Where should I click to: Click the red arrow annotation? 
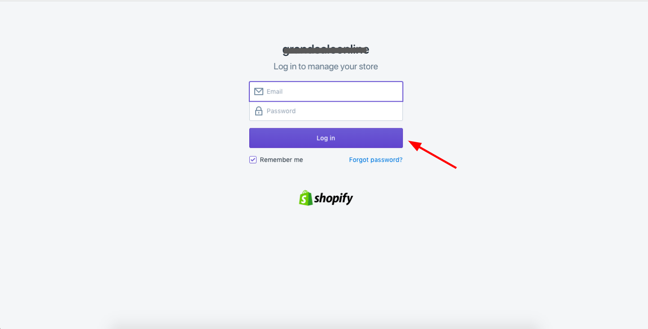tap(432, 154)
